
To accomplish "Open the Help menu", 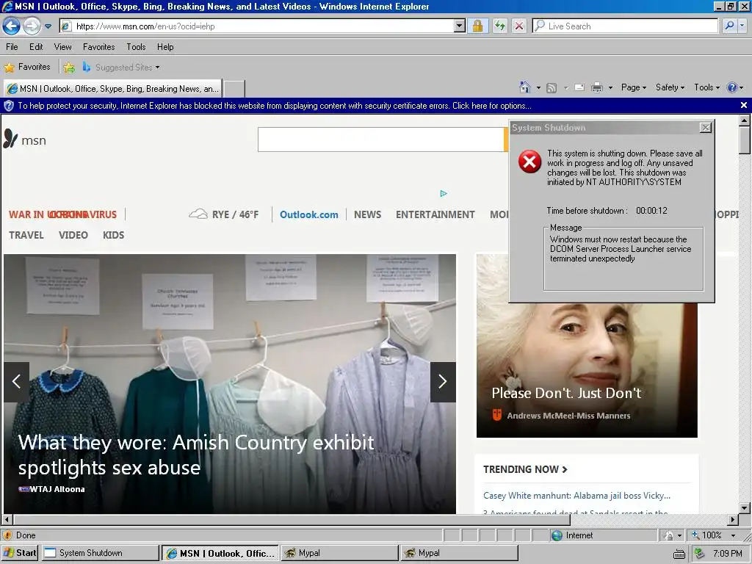I will [165, 47].
